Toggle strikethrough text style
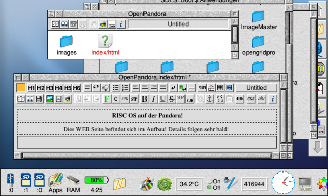The width and height of the screenshot is (328, 196). point(172,99)
